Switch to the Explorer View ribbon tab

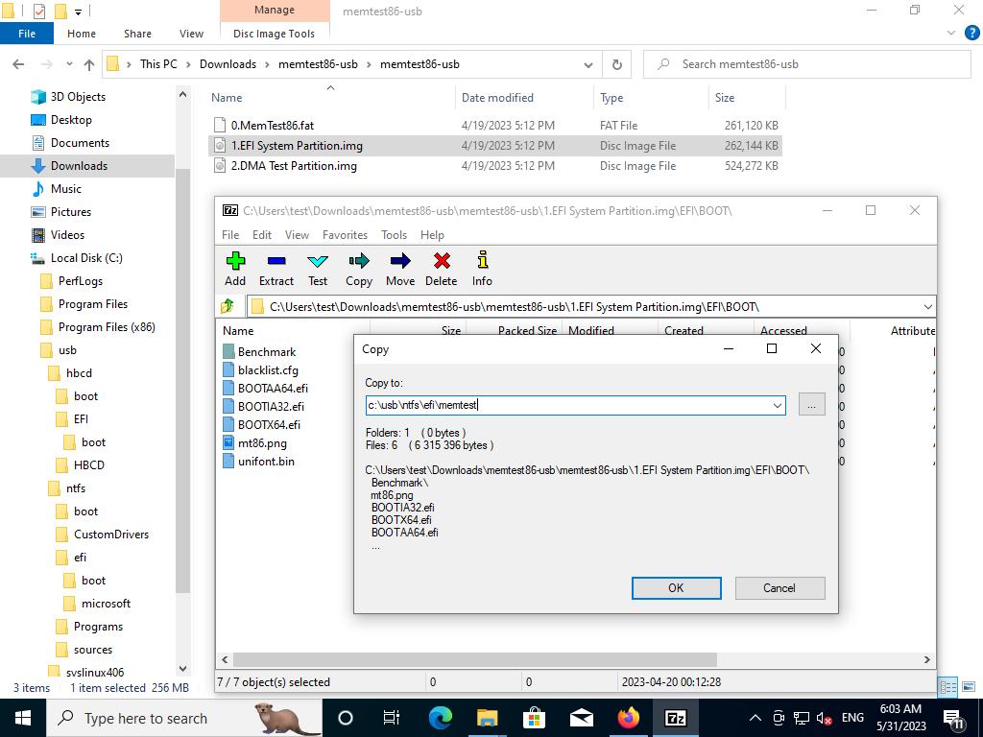pyautogui.click(x=191, y=34)
